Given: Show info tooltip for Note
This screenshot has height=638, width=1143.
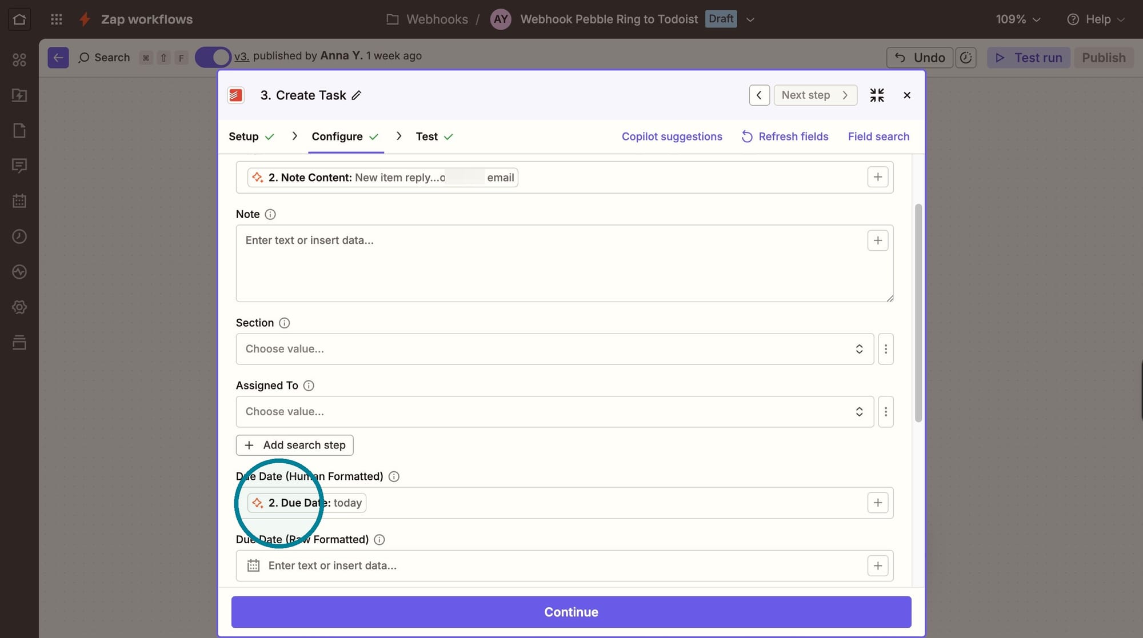Looking at the screenshot, I should 270,214.
